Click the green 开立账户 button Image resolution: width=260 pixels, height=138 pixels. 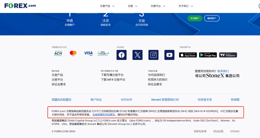[x=194, y=18]
